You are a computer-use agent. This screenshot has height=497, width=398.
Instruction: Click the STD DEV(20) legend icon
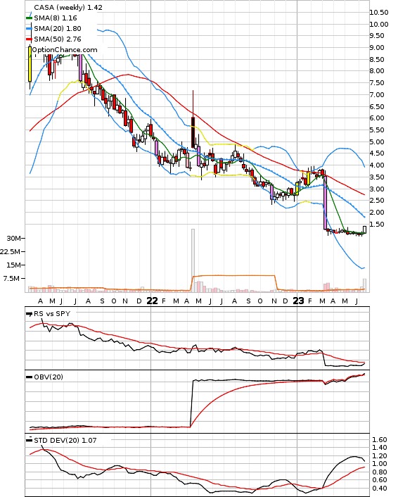tap(29, 440)
